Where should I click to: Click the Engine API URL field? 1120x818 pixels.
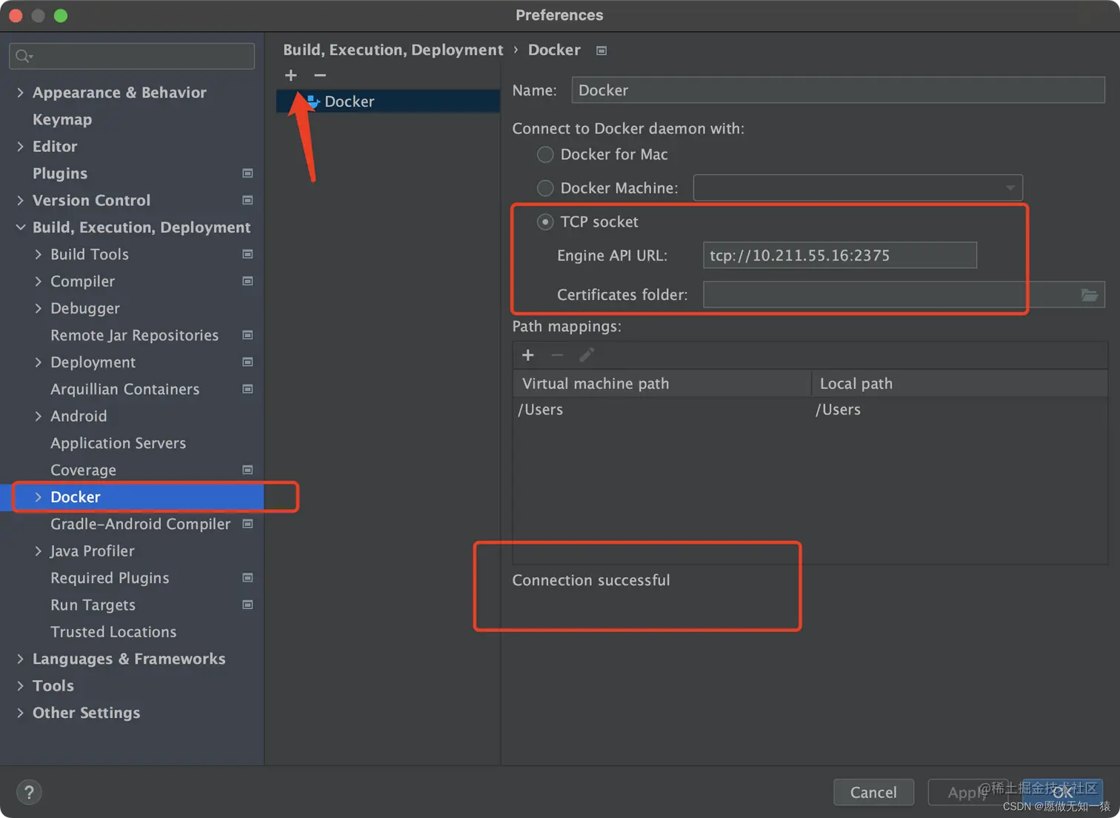point(840,256)
